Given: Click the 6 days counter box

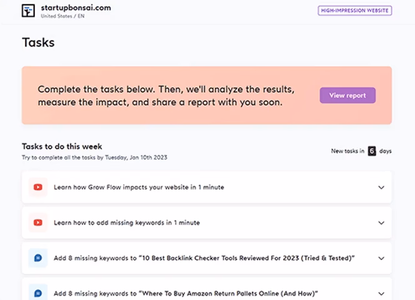Looking at the screenshot, I should point(372,151).
